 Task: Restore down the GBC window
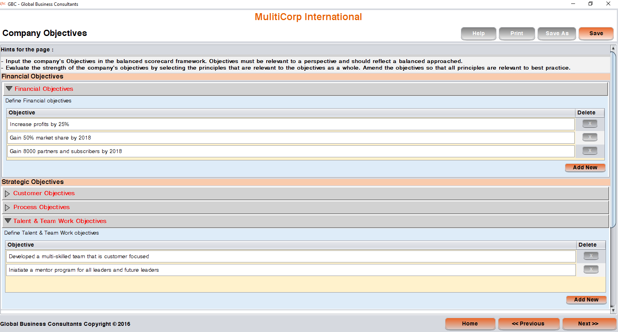click(x=591, y=4)
